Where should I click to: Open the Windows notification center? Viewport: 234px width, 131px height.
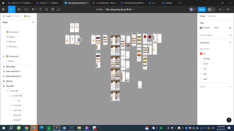pyautogui.click(x=229, y=128)
